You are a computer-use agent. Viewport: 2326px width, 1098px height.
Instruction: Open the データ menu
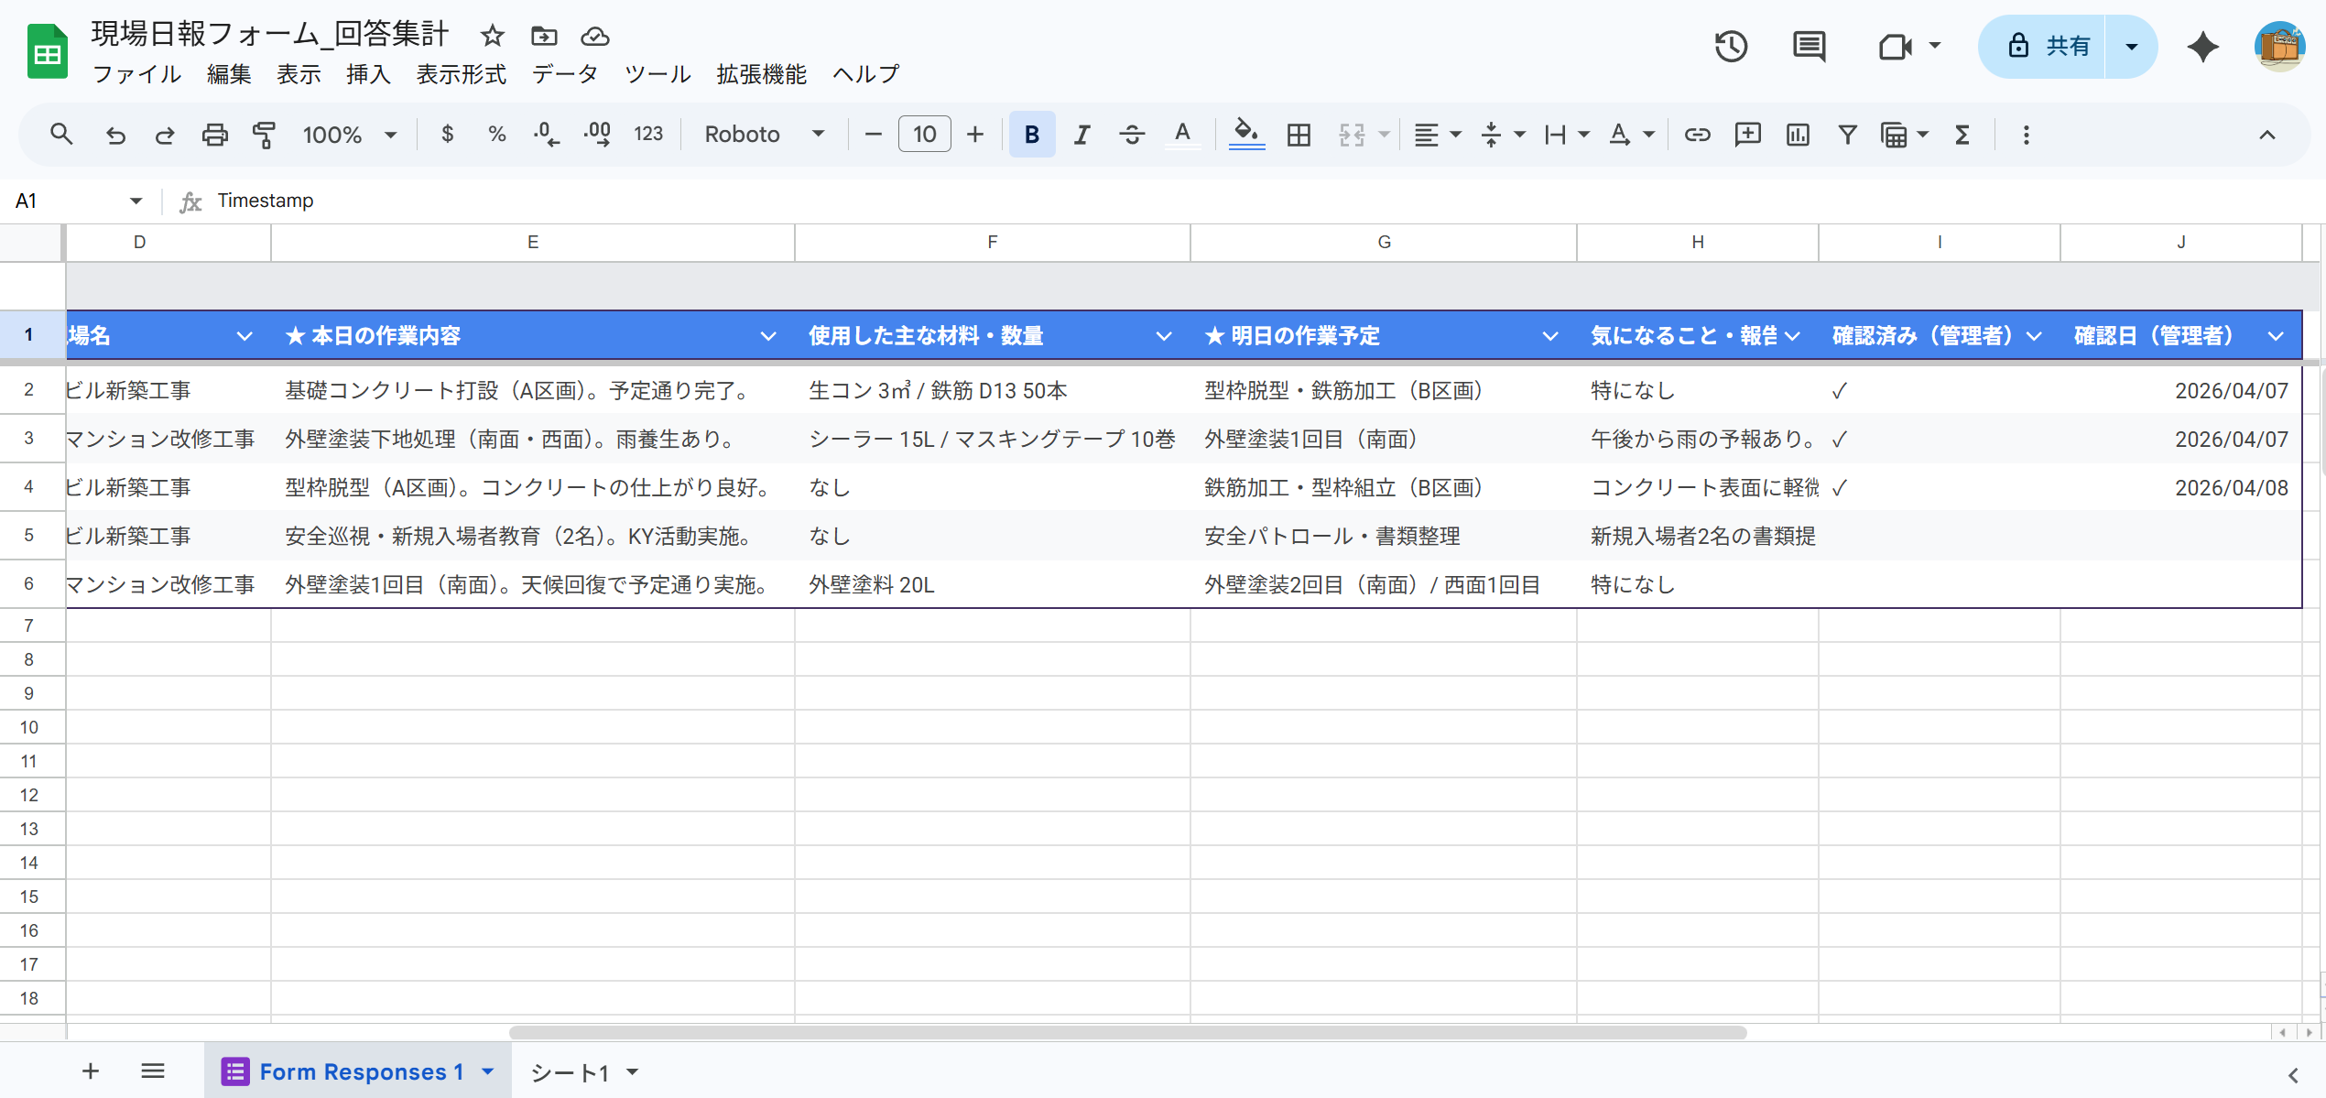(x=564, y=74)
